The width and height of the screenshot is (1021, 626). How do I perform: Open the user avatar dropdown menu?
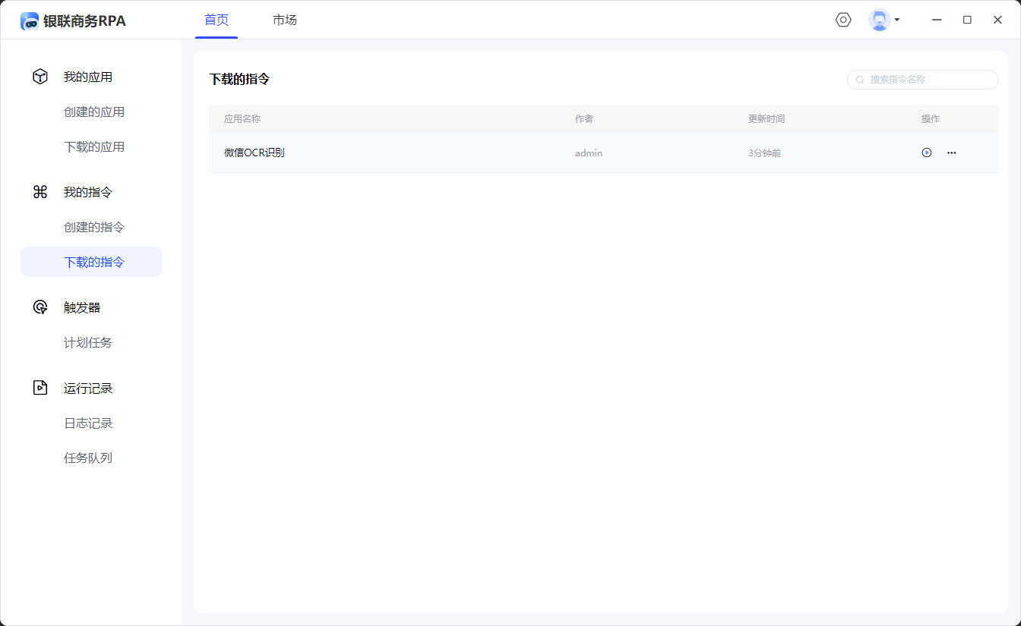(x=884, y=20)
